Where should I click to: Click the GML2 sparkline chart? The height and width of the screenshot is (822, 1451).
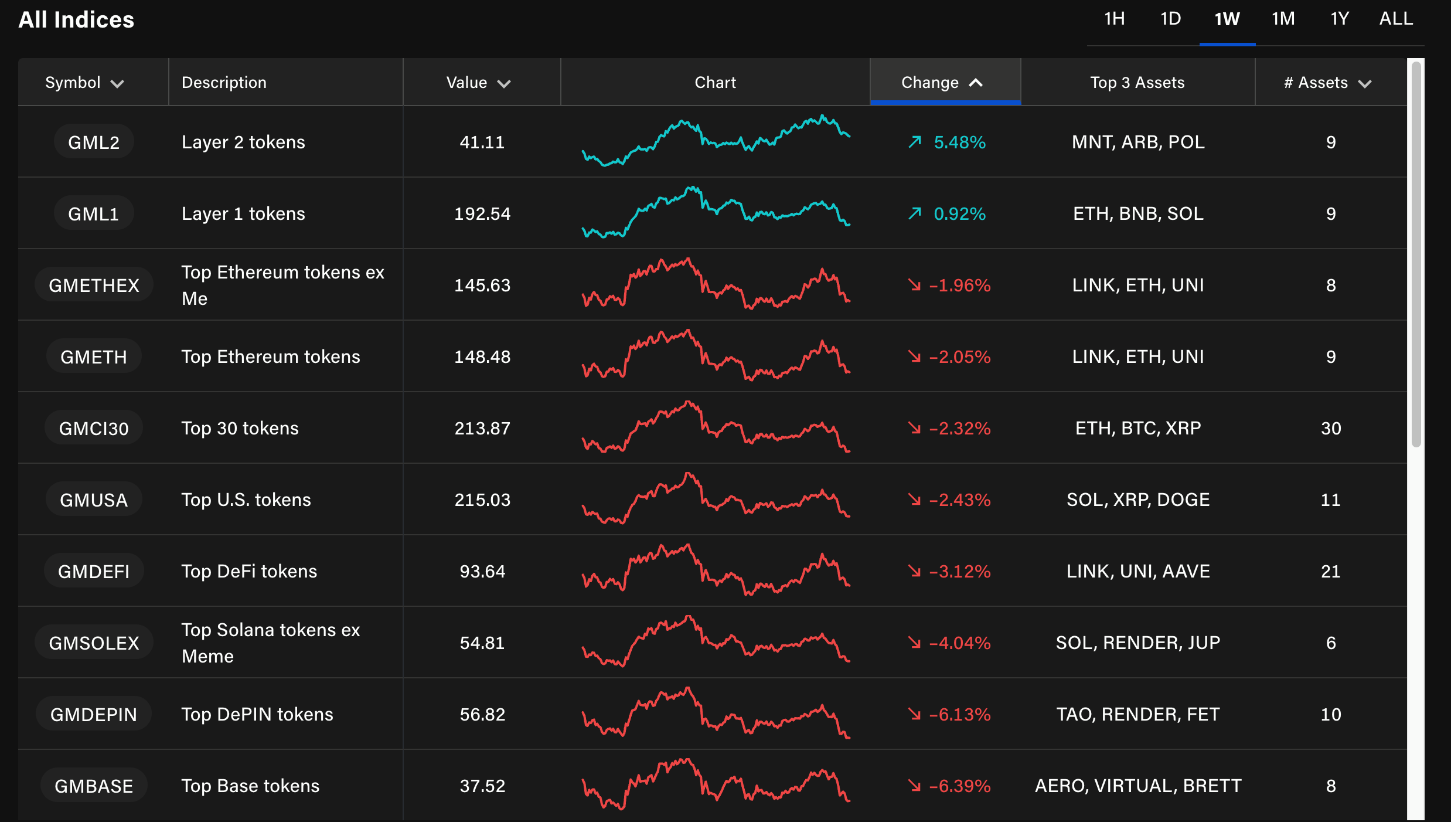[x=716, y=142]
